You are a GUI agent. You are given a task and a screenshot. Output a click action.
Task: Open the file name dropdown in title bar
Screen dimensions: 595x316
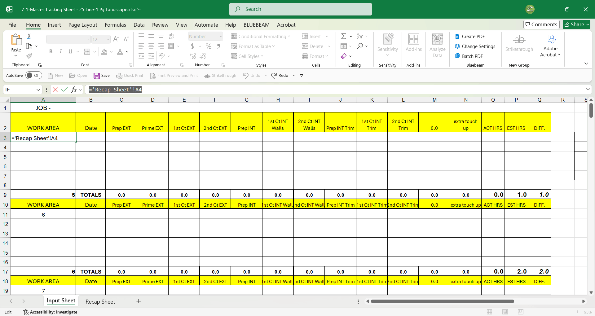point(139,9)
